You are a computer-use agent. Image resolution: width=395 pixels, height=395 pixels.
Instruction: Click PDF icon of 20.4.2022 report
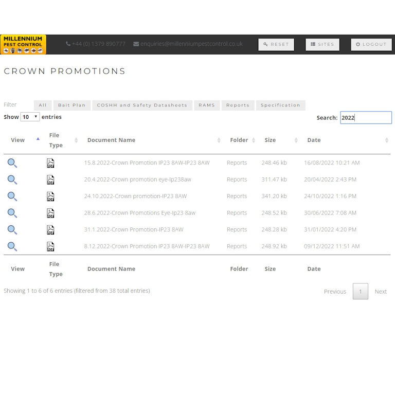50,179
